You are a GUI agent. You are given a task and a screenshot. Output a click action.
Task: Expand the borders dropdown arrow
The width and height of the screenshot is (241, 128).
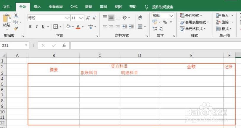click(60, 27)
